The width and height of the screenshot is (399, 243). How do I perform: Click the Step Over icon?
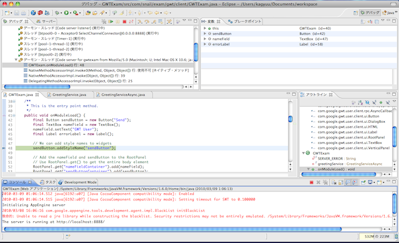click(x=147, y=22)
